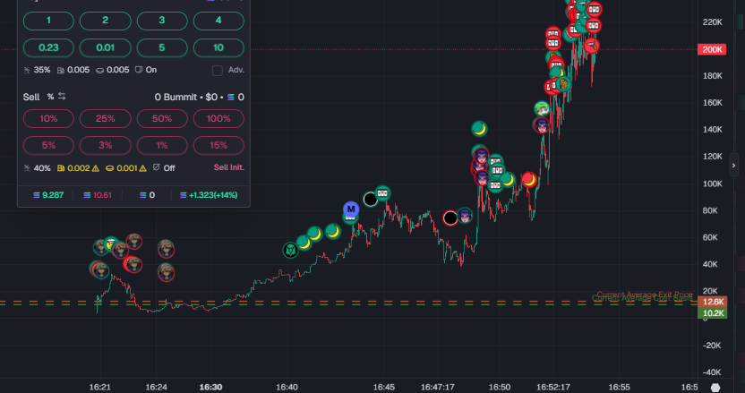Open buy priority fee setting 0.005
The width and height of the screenshot is (745, 393).
click(73, 70)
